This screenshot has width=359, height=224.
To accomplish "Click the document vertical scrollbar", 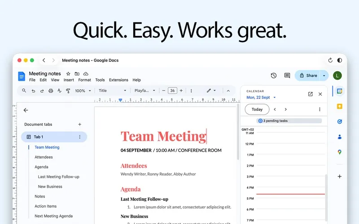I will [238, 132].
